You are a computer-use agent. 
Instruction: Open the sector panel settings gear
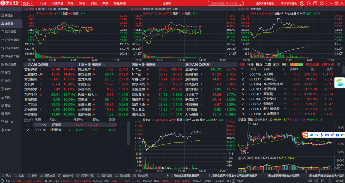[x=339, y=65]
